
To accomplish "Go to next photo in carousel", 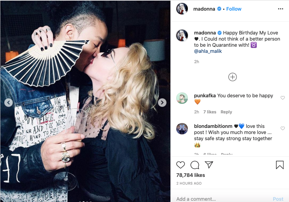I will click(162, 103).
